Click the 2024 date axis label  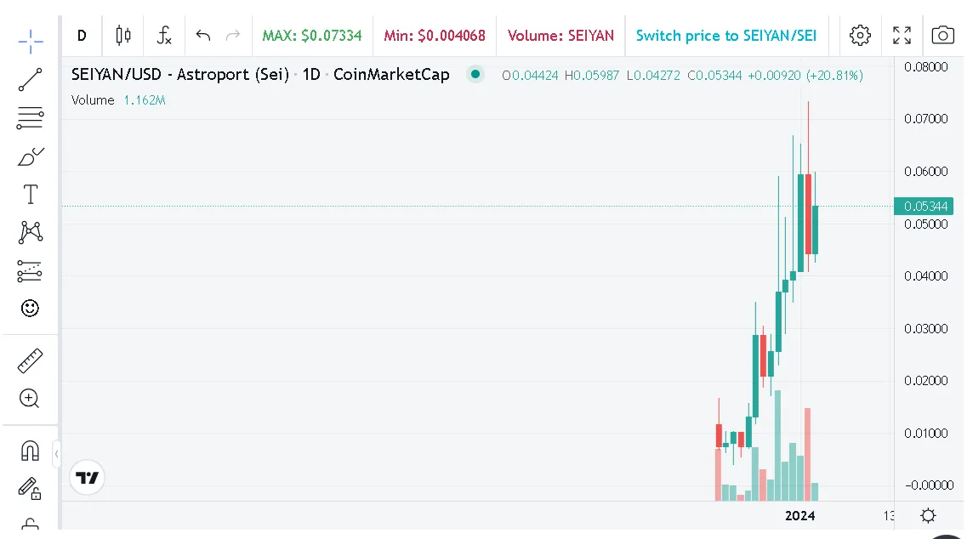[799, 515]
